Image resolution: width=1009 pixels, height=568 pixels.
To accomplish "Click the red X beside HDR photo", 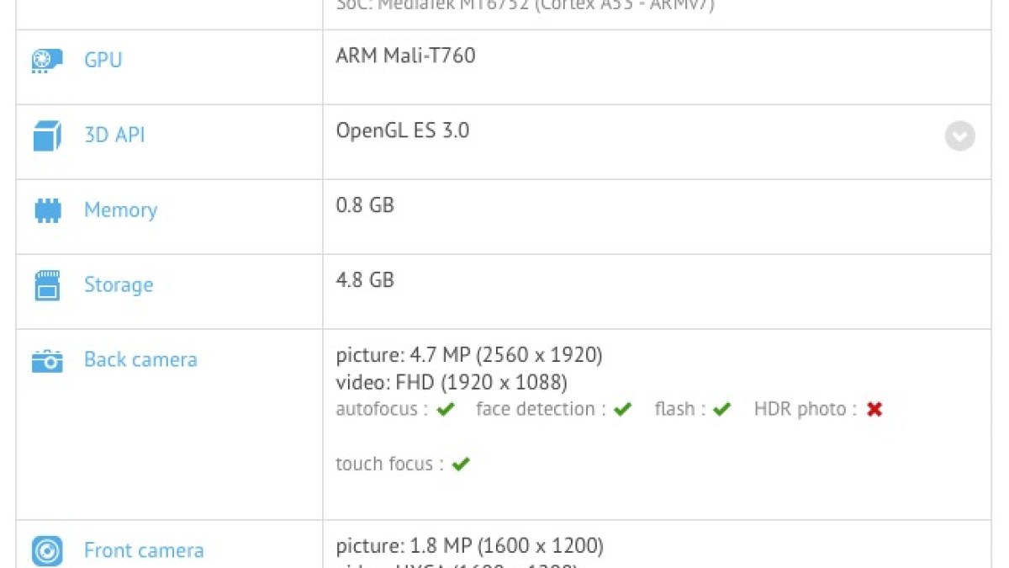I will (x=874, y=410).
